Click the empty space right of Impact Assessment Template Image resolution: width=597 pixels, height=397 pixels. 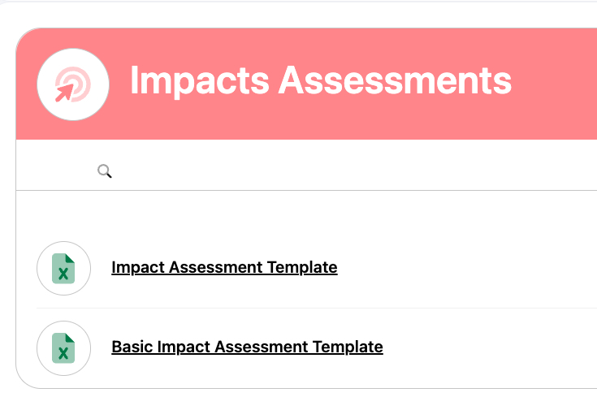(471, 267)
